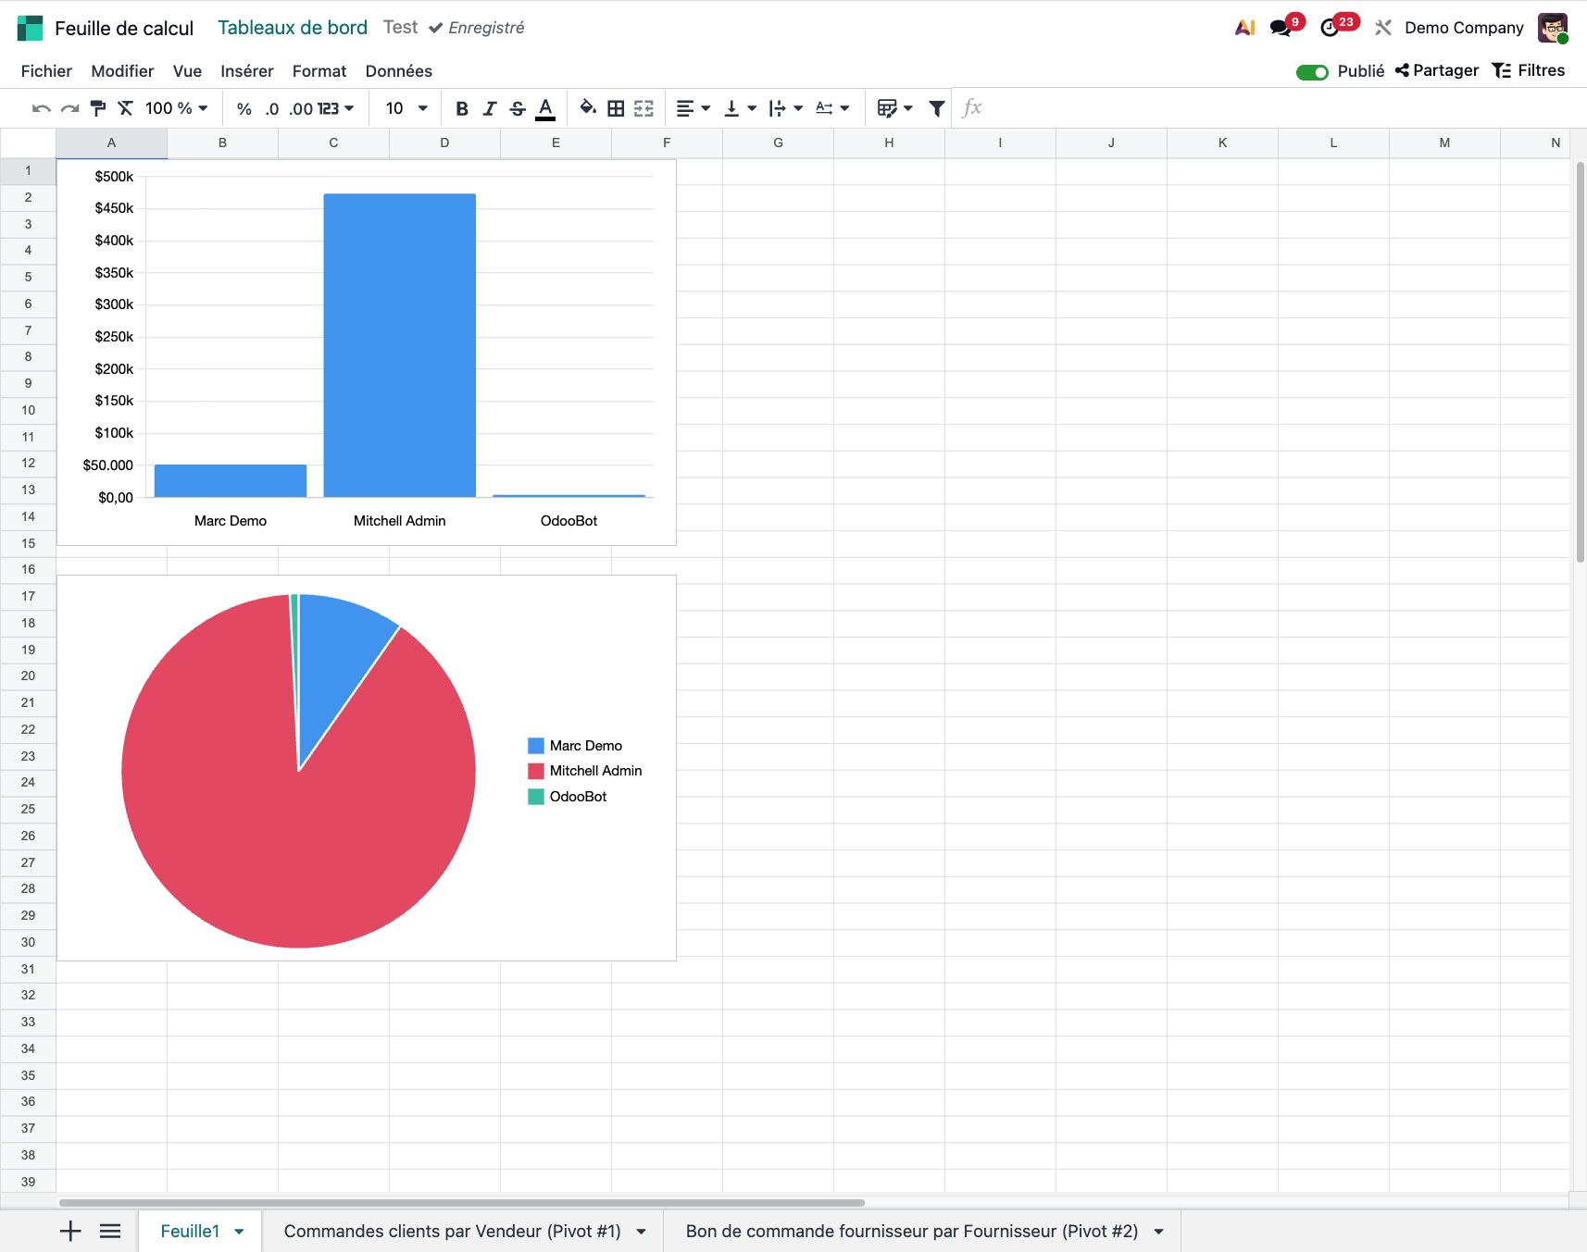
Task: Click the filter funnel icon in toolbar
Action: point(937,108)
